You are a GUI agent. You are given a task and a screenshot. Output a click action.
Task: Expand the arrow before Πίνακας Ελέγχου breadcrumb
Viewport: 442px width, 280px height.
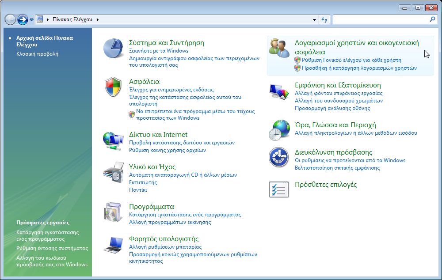[47, 19]
